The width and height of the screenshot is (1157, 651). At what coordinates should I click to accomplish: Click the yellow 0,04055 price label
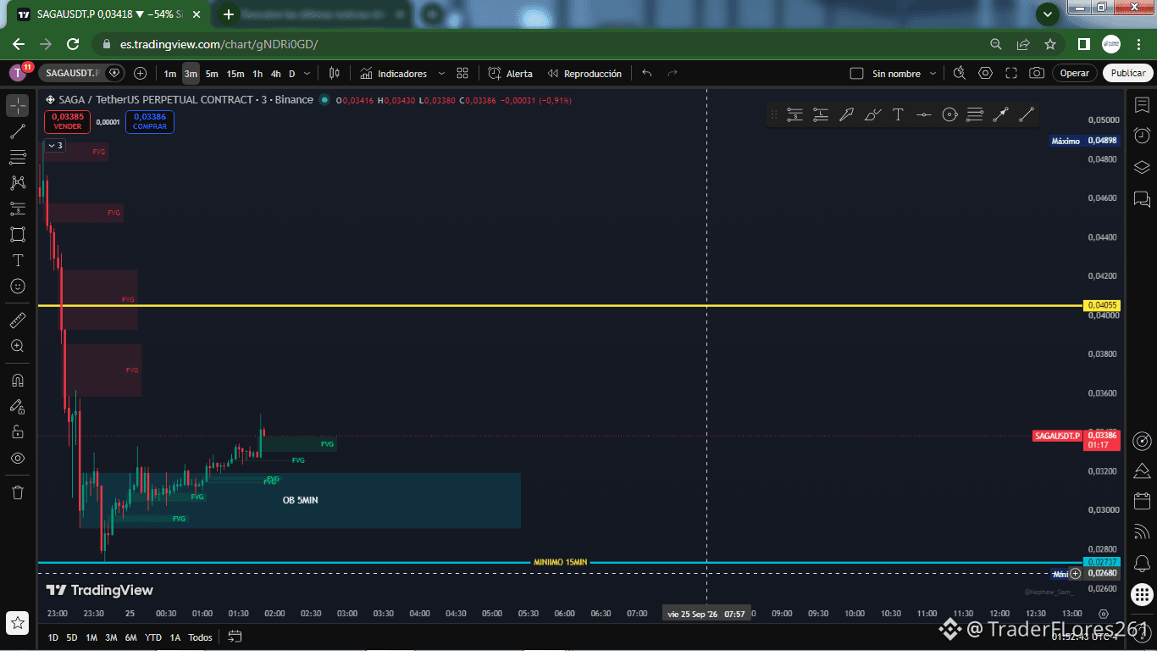click(x=1102, y=305)
